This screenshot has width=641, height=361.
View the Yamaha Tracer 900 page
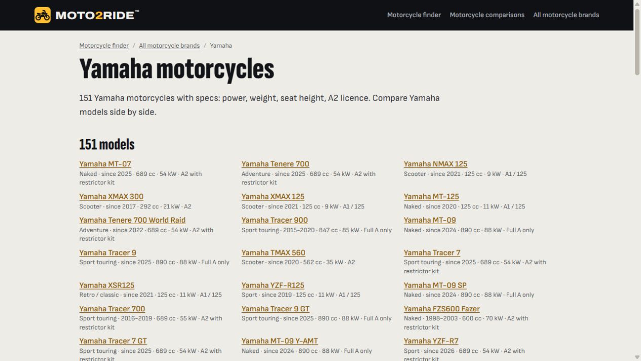coord(275,221)
